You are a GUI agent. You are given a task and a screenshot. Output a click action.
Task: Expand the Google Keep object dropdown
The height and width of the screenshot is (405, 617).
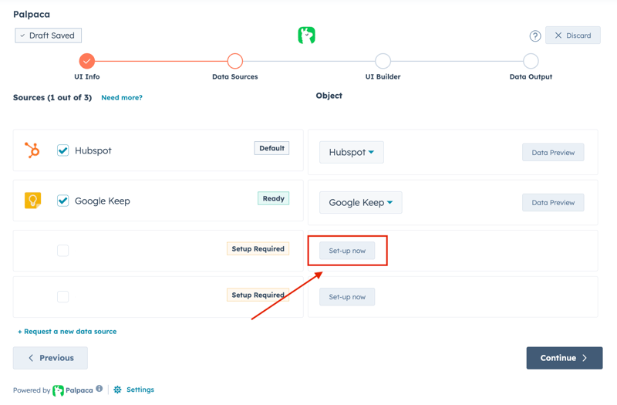tap(360, 203)
